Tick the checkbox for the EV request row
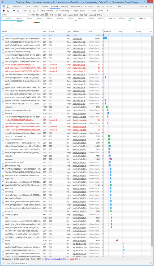The width and height of the screenshot is (154, 266). pyautogui.click(x=3, y=35)
